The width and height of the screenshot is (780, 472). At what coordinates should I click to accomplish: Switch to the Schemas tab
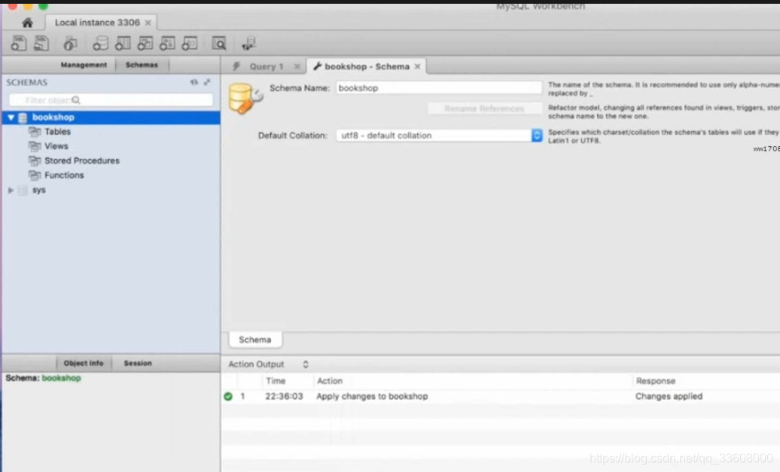pyautogui.click(x=142, y=65)
